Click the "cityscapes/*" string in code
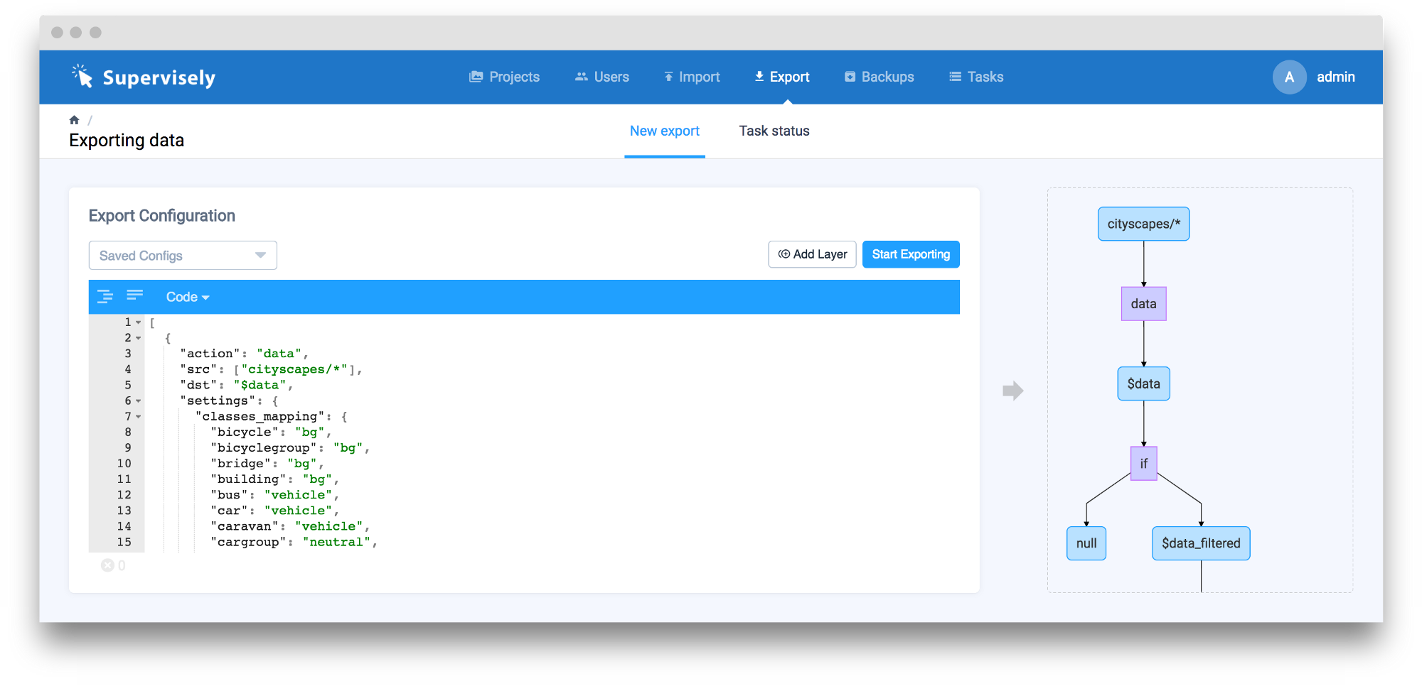1422x691 pixels. coord(294,369)
